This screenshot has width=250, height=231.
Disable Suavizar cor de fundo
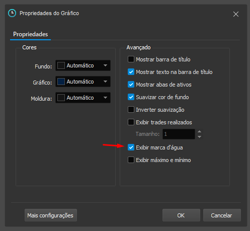(131, 97)
